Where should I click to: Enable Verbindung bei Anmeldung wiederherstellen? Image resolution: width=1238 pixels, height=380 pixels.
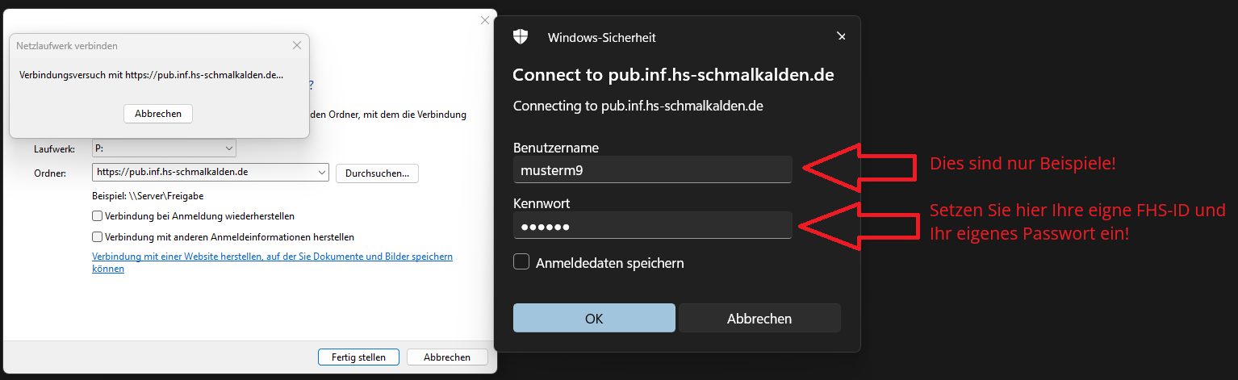click(98, 216)
